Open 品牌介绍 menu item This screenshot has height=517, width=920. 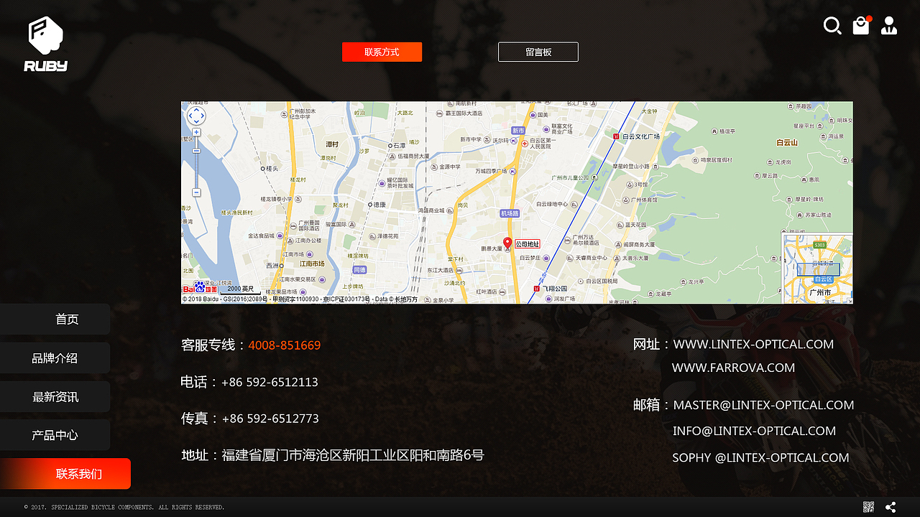[x=55, y=358]
